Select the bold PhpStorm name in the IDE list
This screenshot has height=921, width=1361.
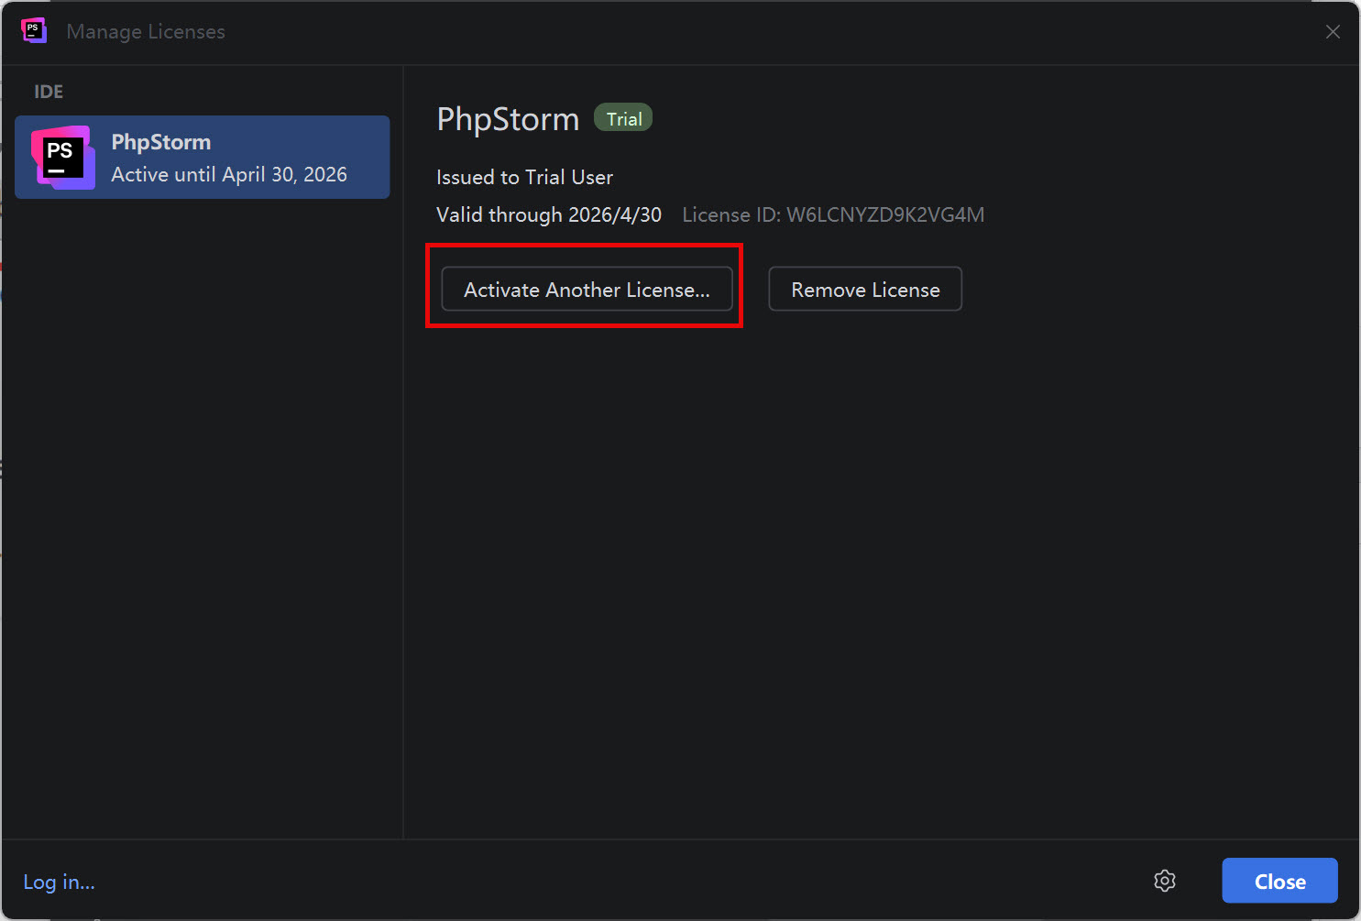(161, 142)
